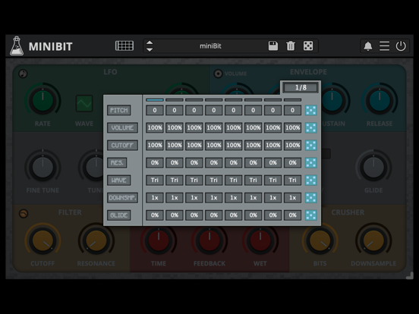Toggle the envelope VOLUME target button
419x314 pixels.
point(218,74)
